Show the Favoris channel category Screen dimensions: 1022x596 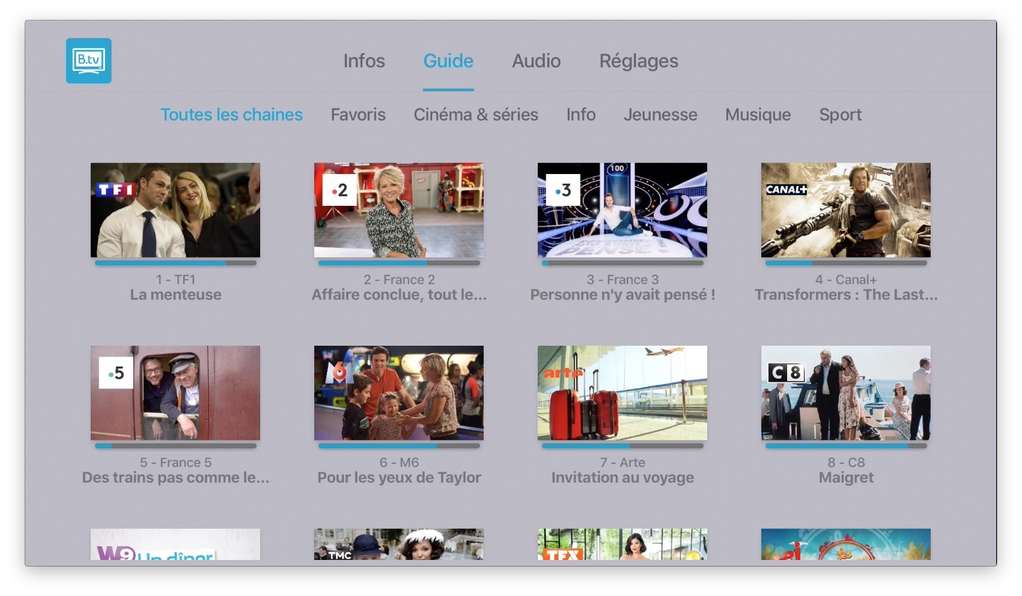coord(358,115)
